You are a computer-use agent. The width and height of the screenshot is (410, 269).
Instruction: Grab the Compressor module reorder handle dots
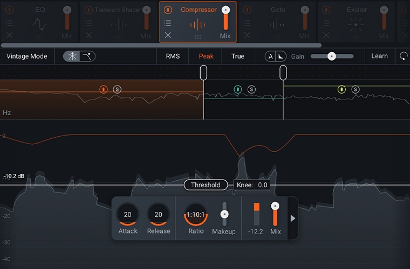[198, 37]
